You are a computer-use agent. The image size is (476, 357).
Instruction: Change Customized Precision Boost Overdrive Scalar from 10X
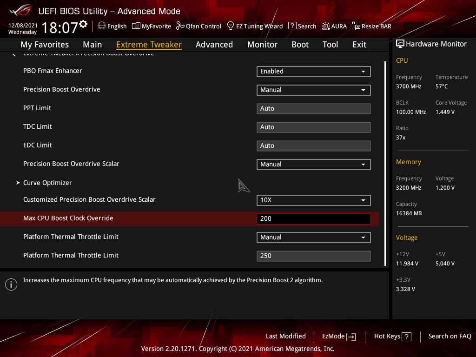click(x=313, y=200)
